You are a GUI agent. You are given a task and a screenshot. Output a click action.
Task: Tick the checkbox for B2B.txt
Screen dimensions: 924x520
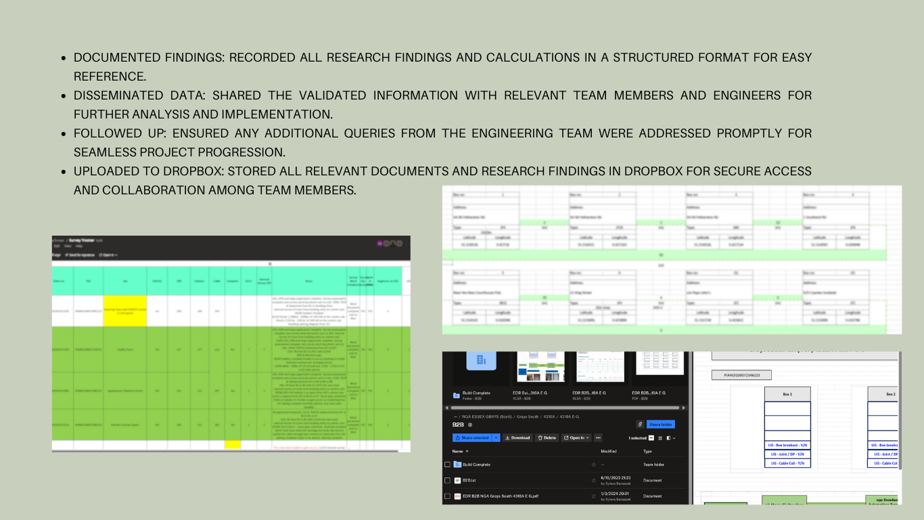448,480
